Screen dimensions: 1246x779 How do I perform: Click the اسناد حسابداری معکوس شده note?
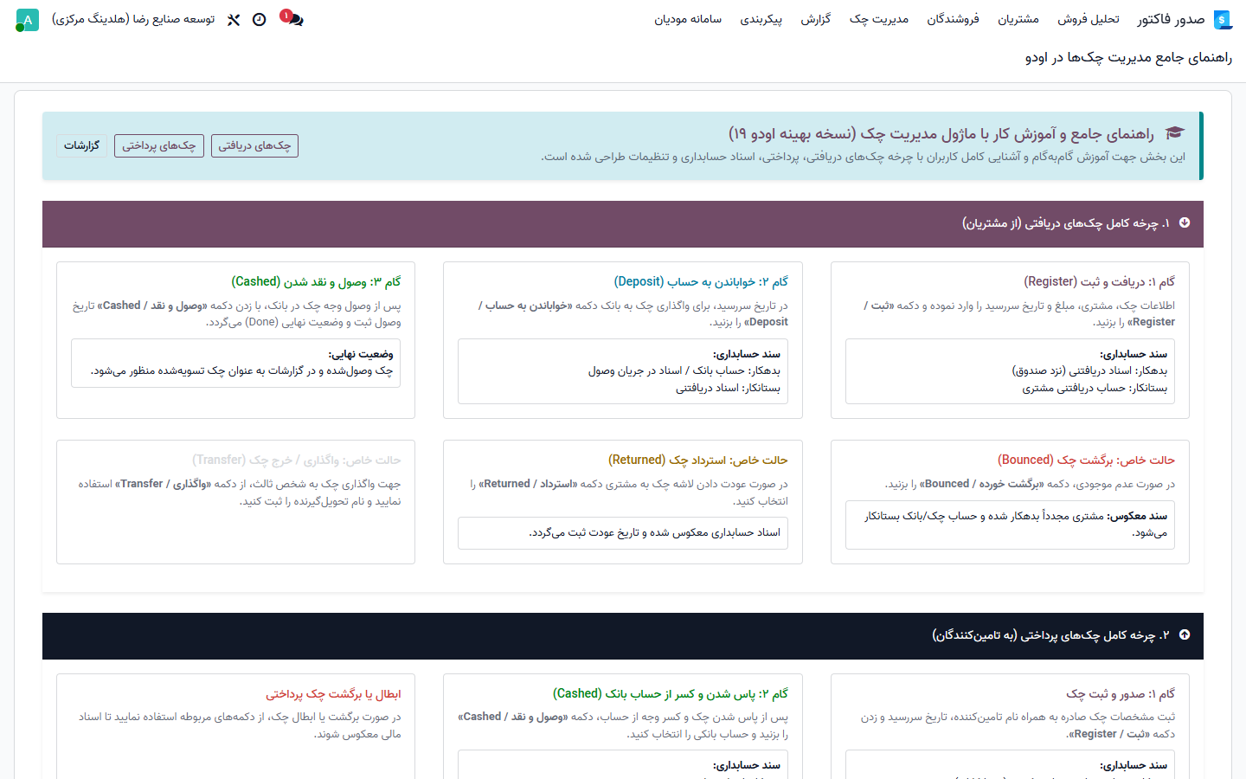coord(623,533)
